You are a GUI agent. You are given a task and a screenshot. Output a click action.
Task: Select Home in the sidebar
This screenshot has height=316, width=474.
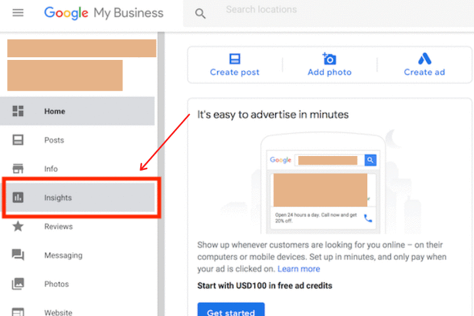tap(78, 111)
